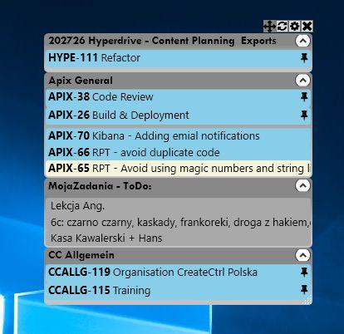Viewport: 344px width, 334px height.
Task: Click the Apix General header title
Action: coord(81,81)
